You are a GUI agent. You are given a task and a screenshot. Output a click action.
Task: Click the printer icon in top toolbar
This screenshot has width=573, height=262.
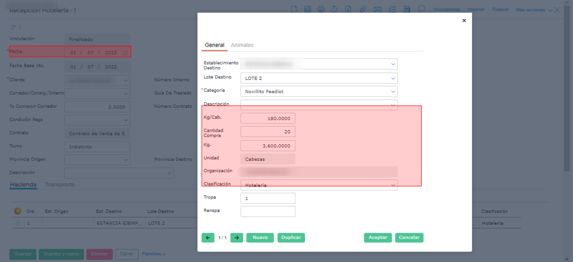point(321,9)
